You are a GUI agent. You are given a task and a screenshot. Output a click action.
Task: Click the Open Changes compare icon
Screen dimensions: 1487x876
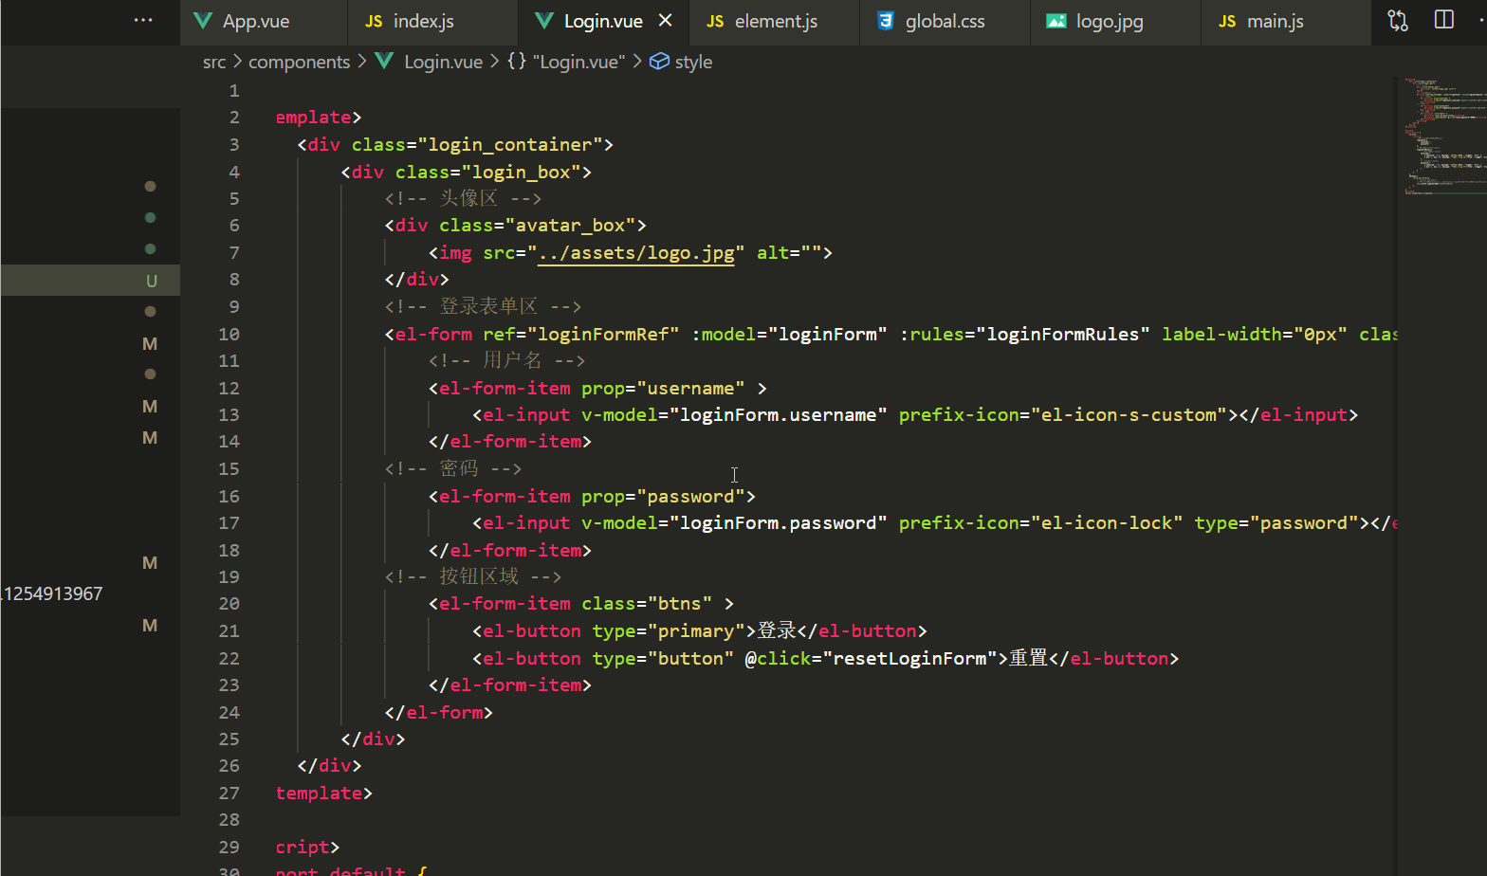1398,21
